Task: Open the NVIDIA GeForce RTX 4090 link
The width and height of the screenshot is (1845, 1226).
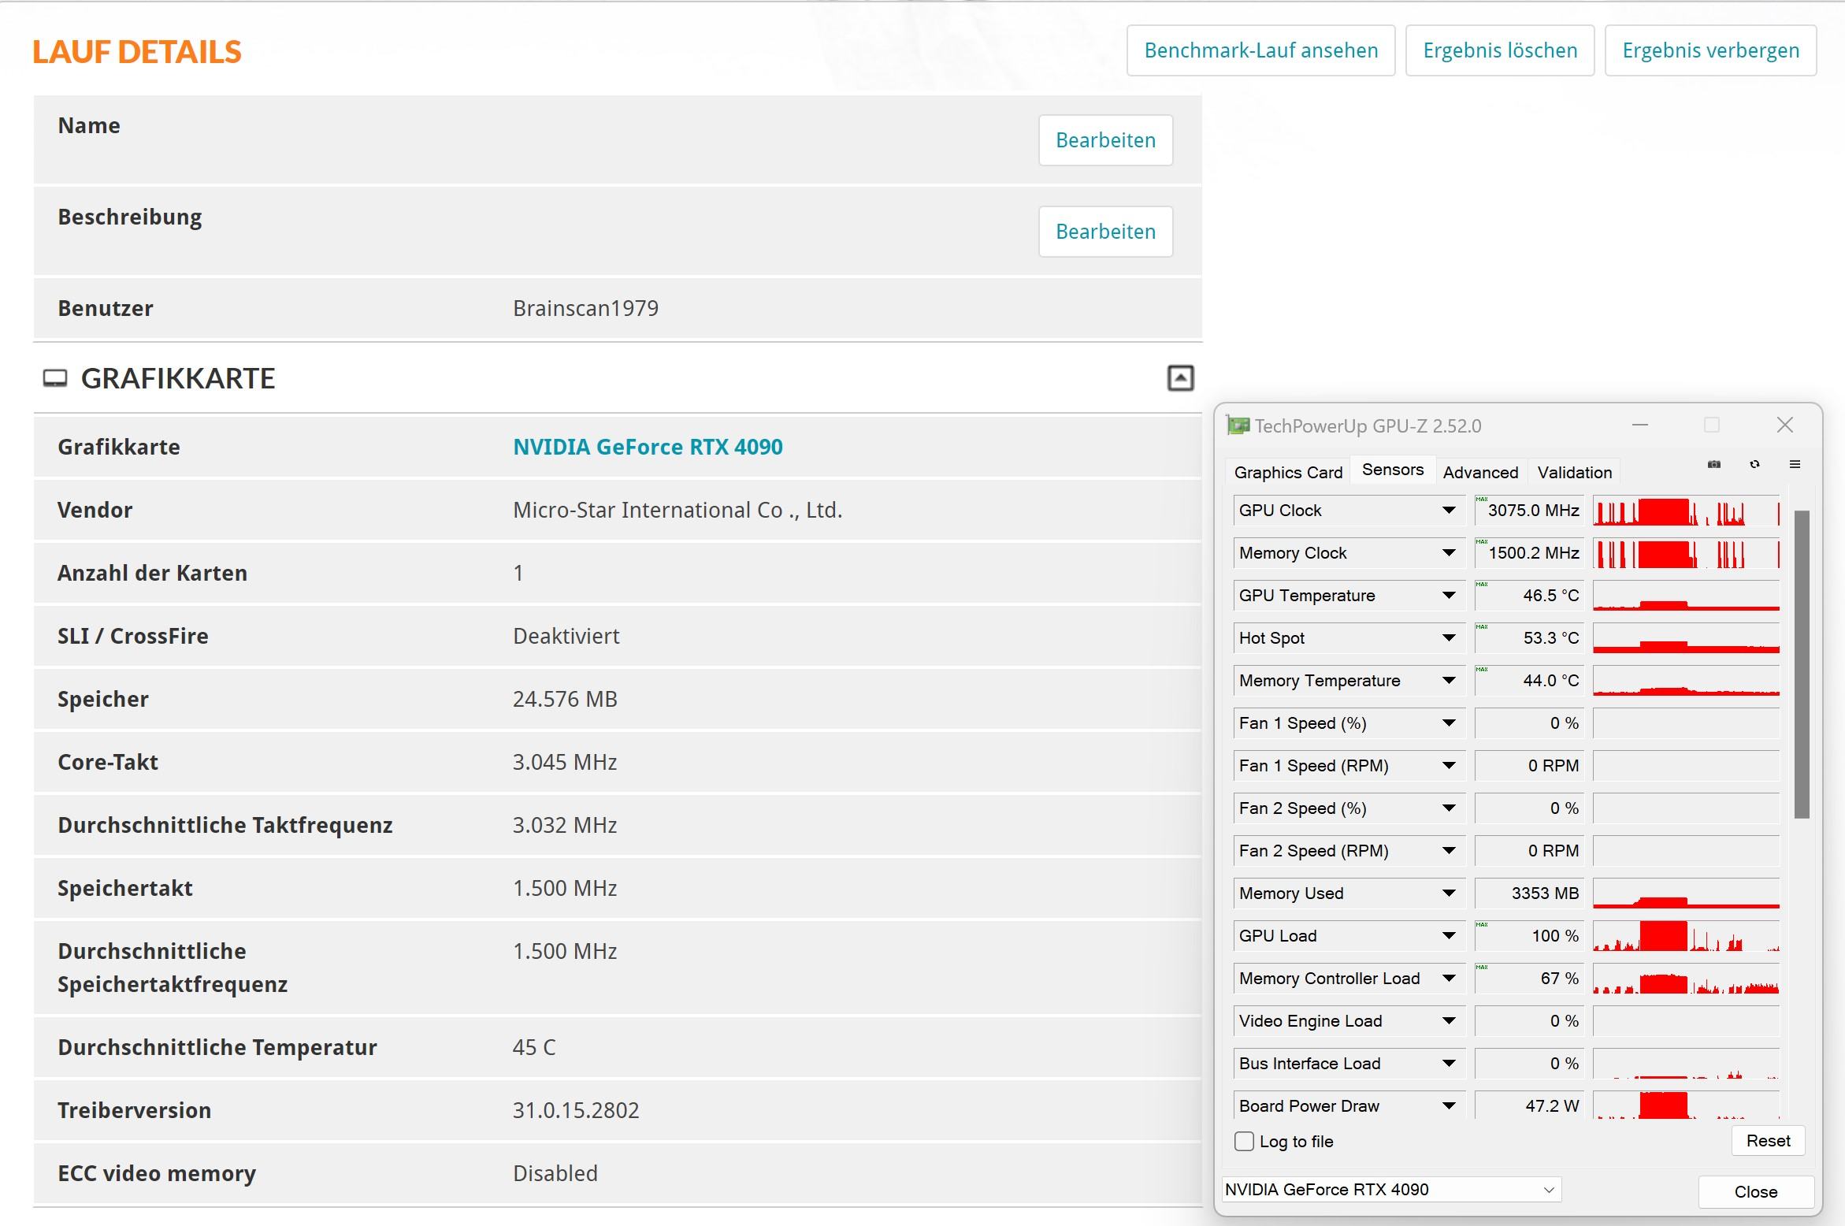Action: click(x=648, y=447)
